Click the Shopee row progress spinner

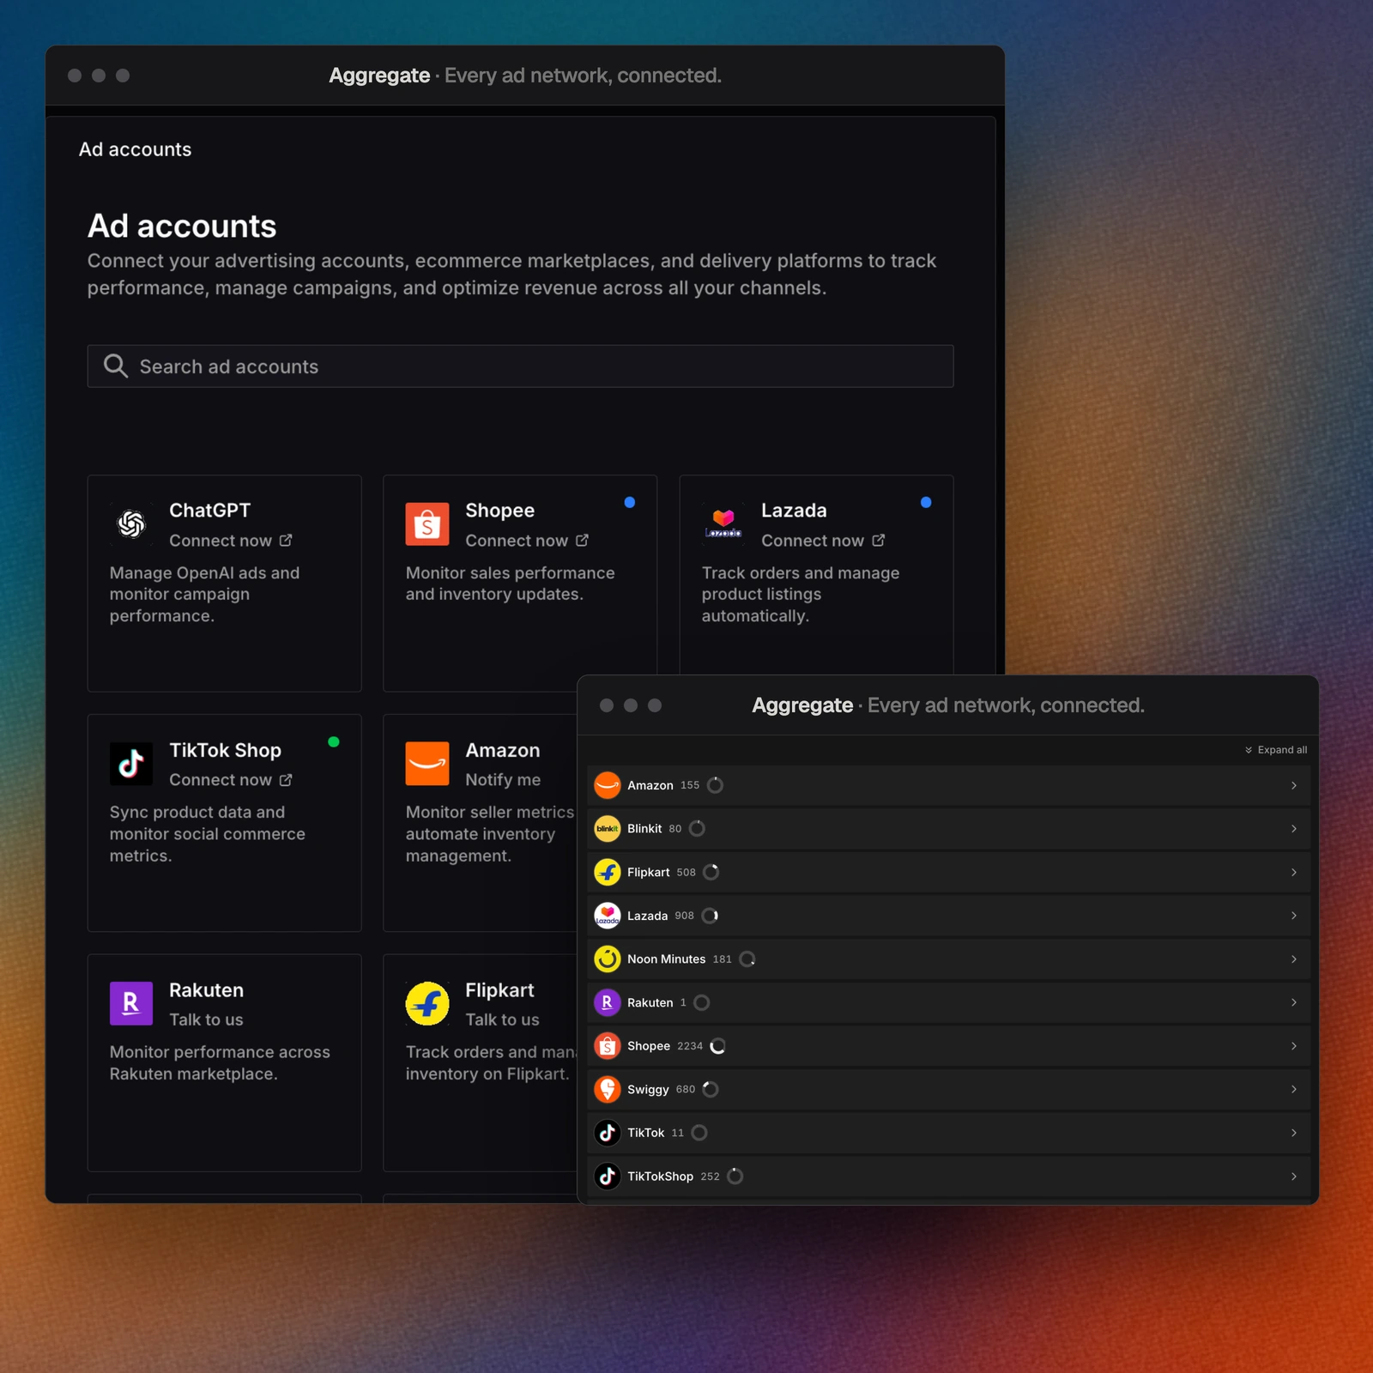(x=718, y=1046)
